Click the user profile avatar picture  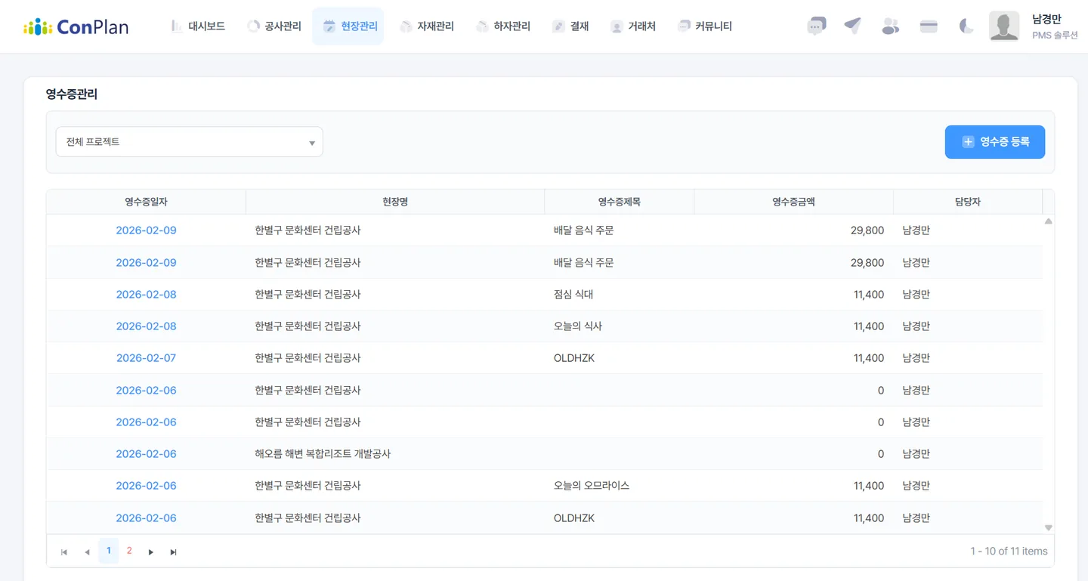pyautogui.click(x=1004, y=26)
